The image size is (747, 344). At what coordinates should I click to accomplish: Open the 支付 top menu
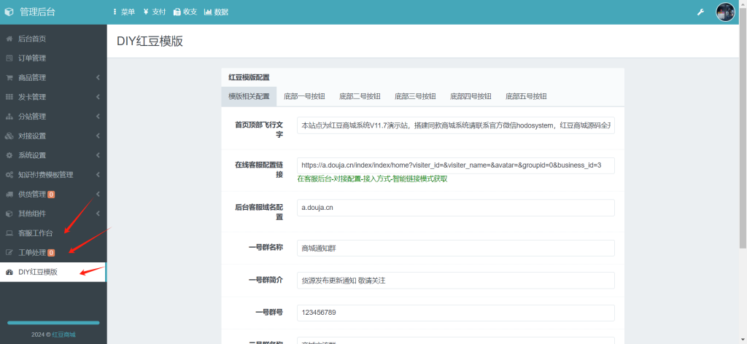point(155,12)
